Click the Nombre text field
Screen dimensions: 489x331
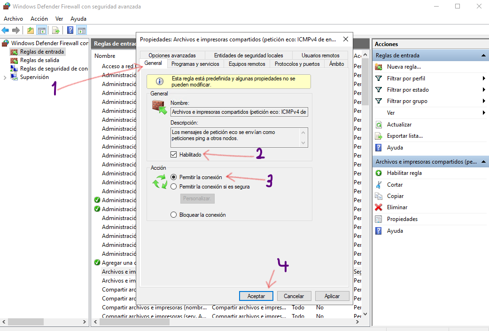pos(239,112)
